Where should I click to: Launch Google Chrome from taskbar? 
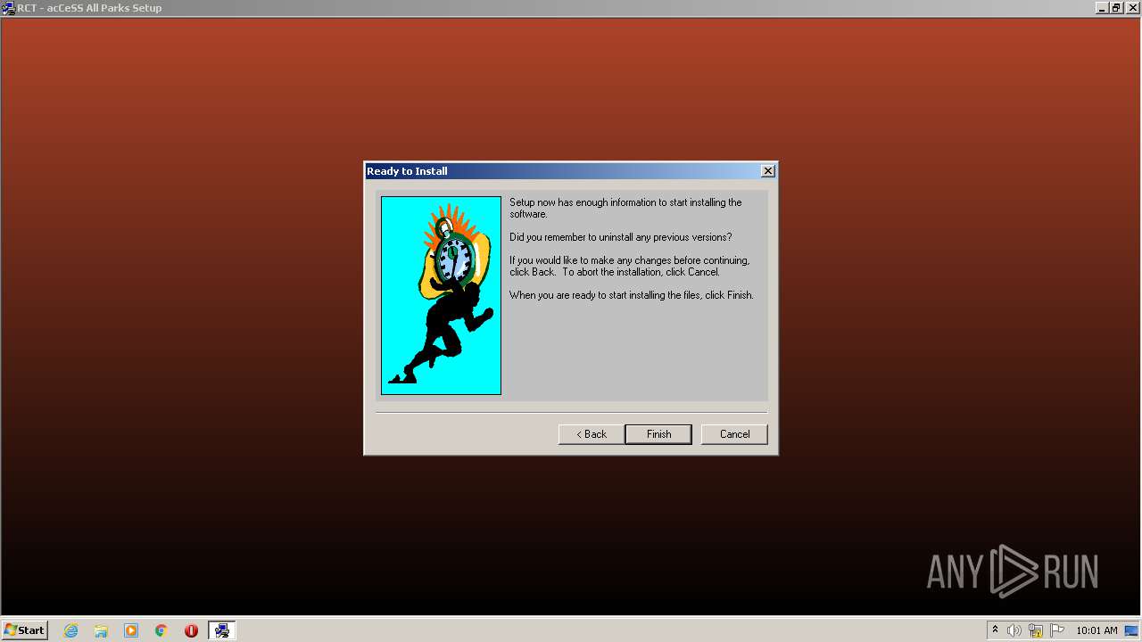point(161,630)
